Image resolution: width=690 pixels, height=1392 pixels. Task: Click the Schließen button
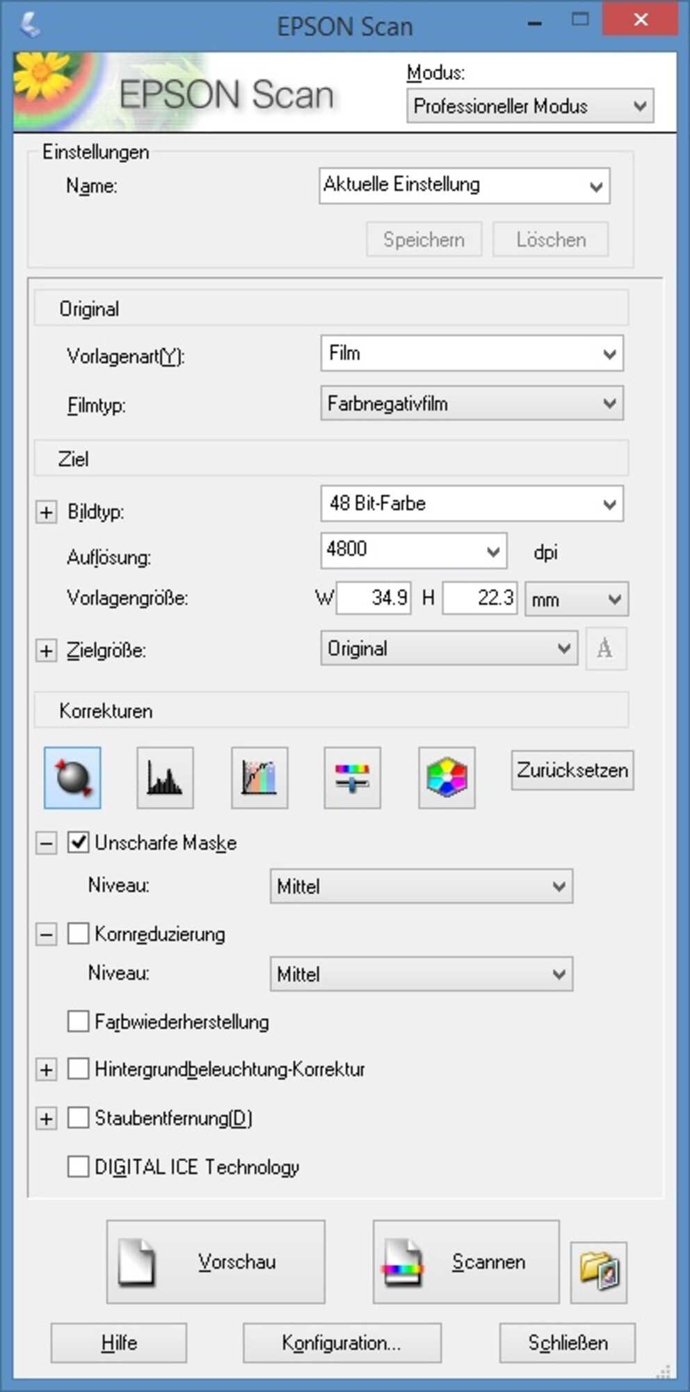[x=568, y=1343]
